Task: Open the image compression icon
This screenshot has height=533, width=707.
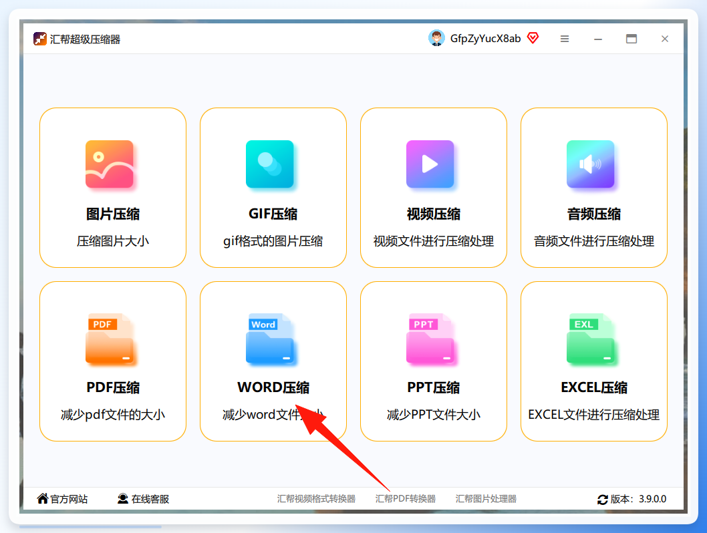Action: [x=110, y=164]
